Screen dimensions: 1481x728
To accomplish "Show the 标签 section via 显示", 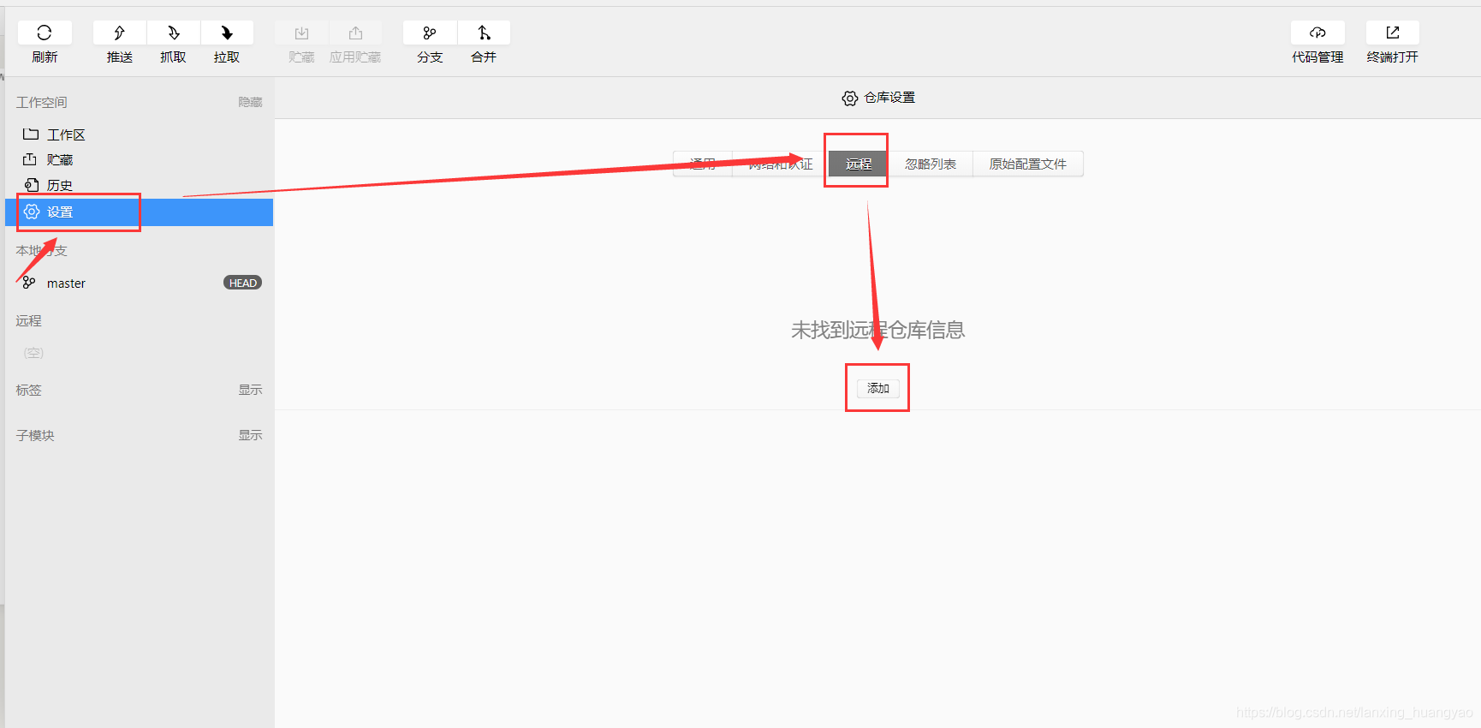I will tap(250, 390).
